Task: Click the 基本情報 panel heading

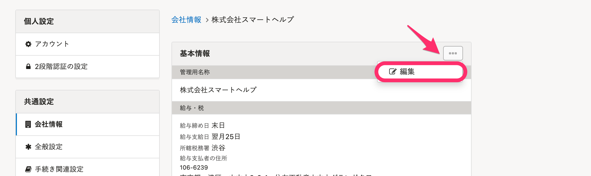Action: (x=195, y=53)
